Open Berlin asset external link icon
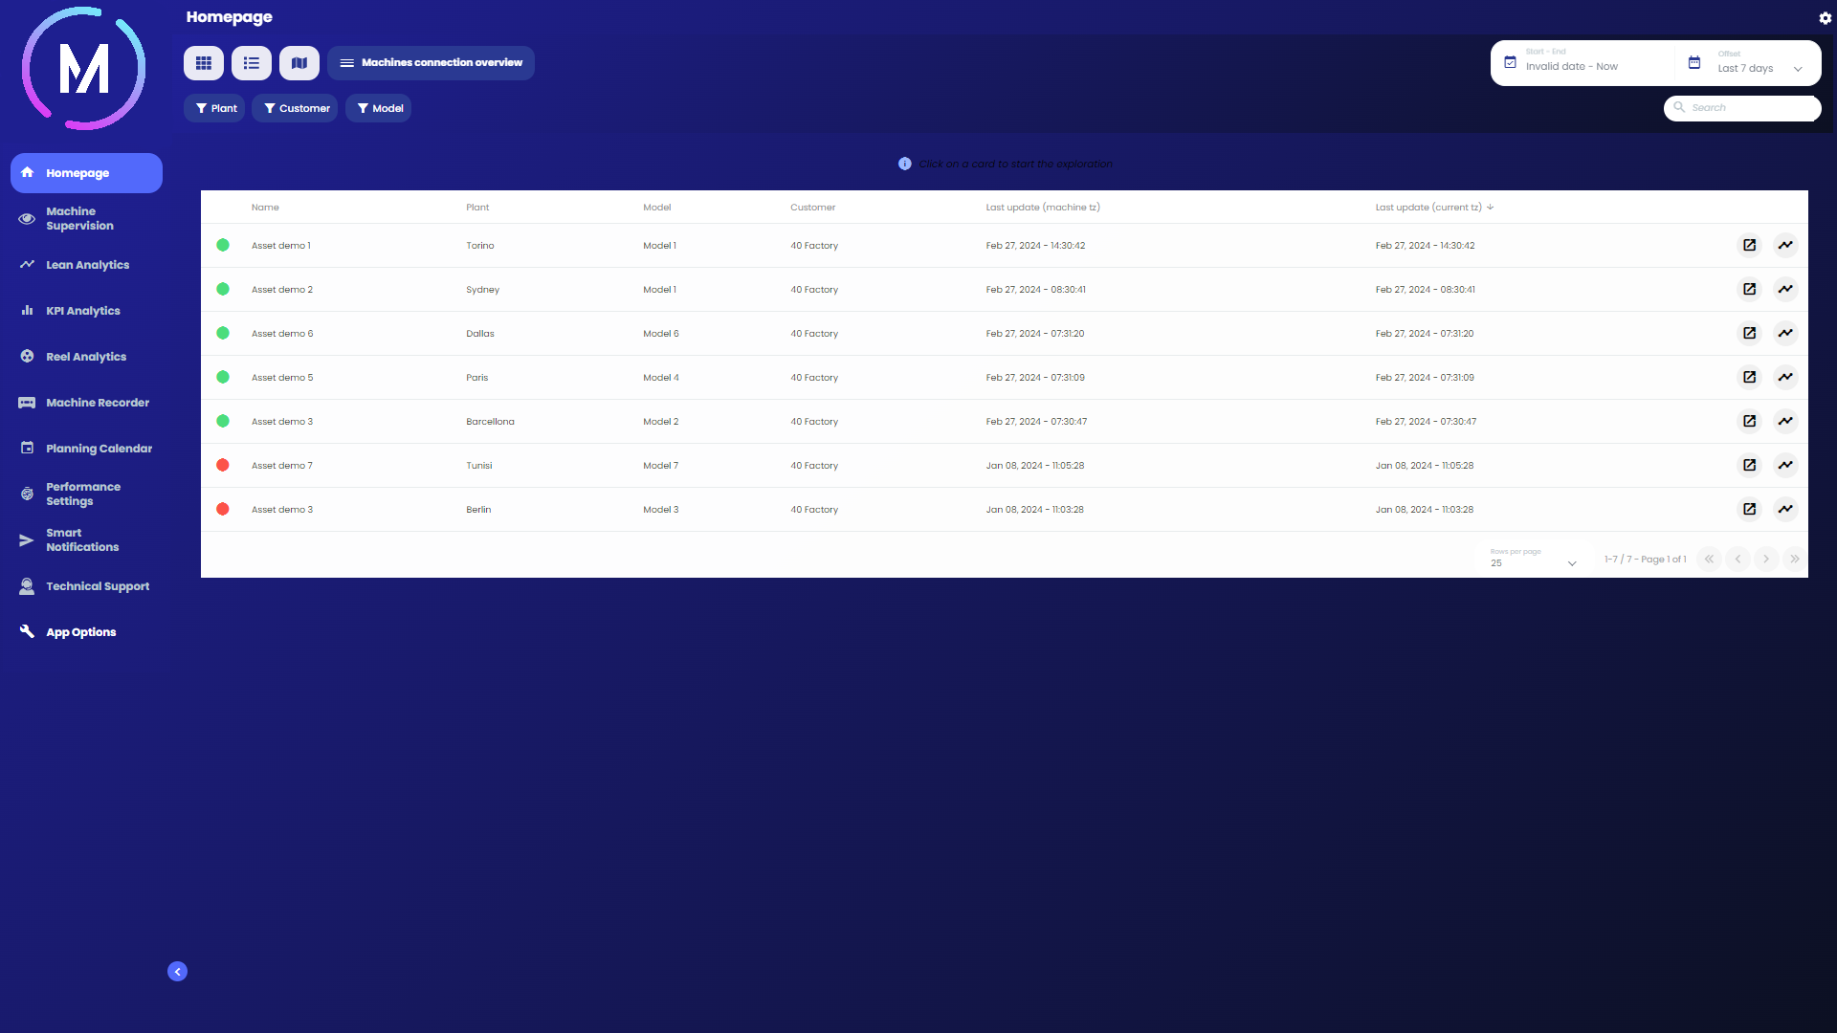 click(x=1749, y=510)
